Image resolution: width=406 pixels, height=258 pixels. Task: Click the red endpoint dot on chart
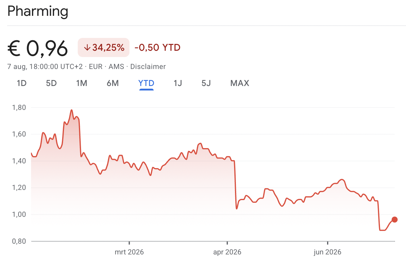click(x=394, y=219)
